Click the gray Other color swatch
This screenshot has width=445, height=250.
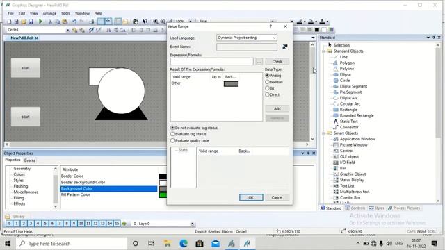[231, 84]
